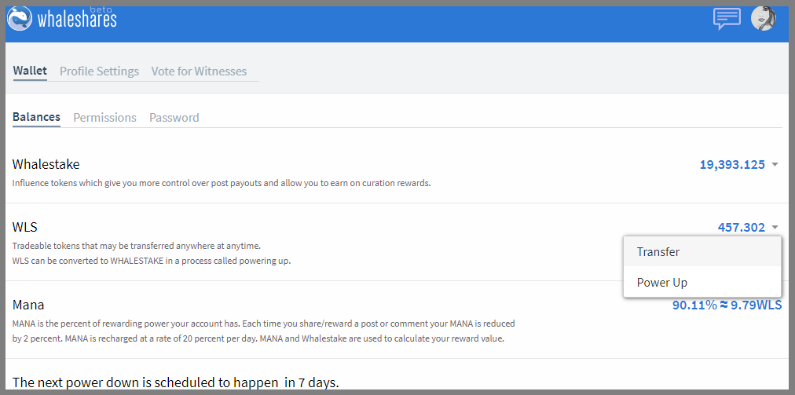Choose Transfer from the WLS menu
This screenshot has width=795, height=395.
pos(702,251)
